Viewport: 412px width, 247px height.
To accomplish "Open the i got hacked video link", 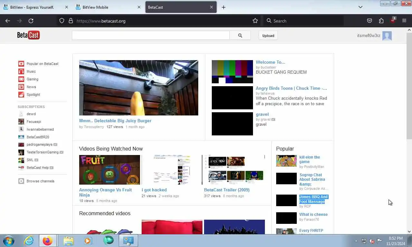I will click(x=154, y=190).
